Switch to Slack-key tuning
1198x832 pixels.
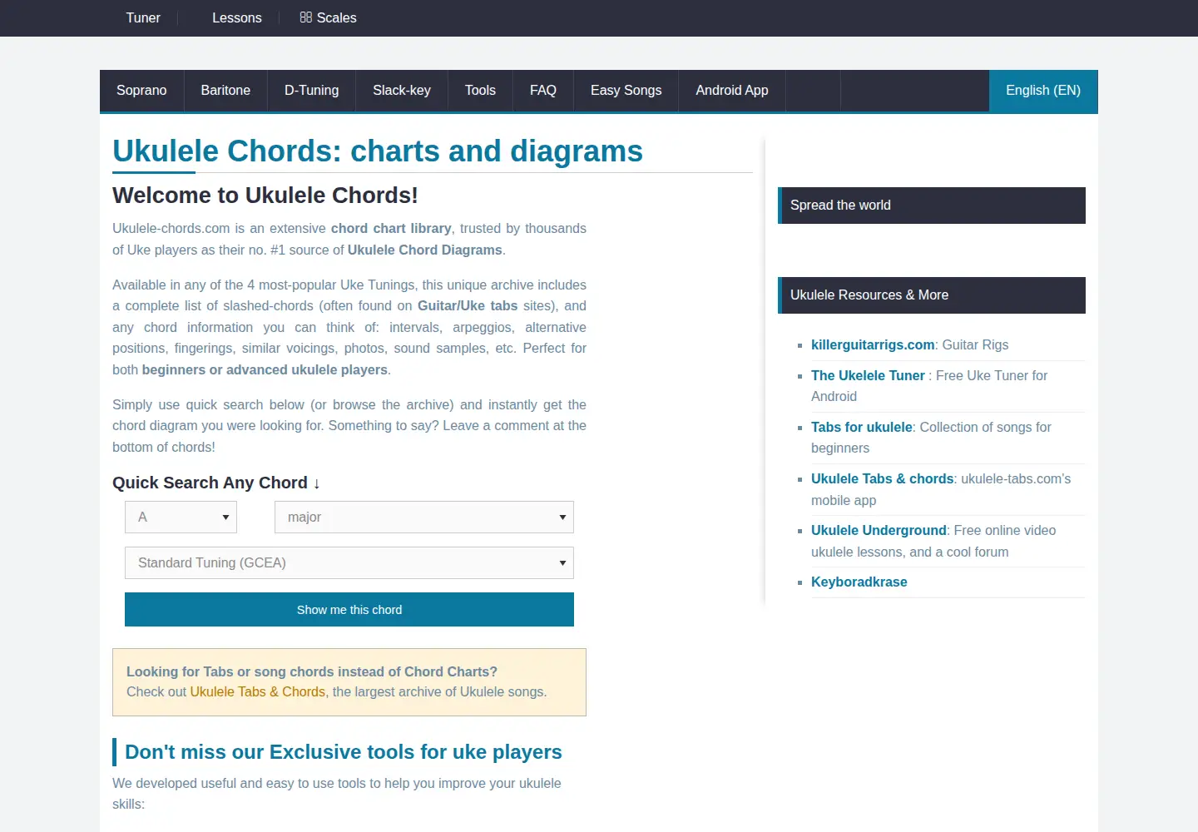tap(402, 91)
